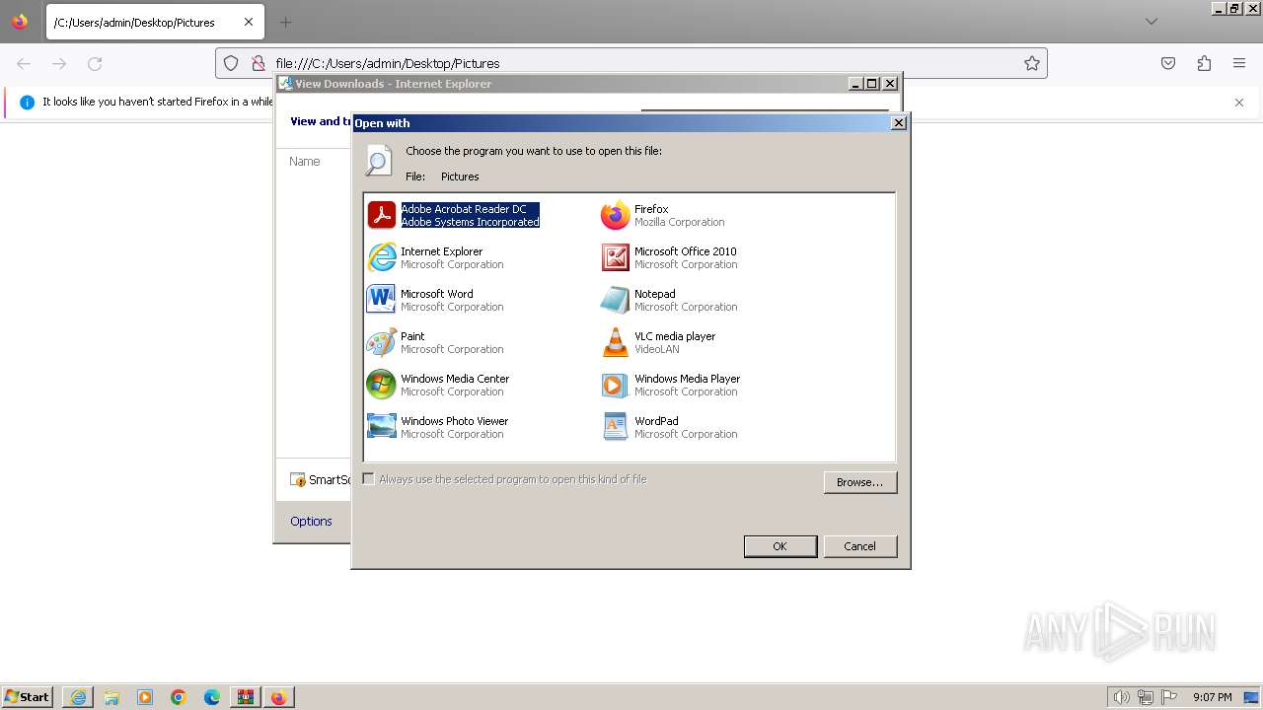
Task: Maximize the View Downloads window
Action: [872, 84]
